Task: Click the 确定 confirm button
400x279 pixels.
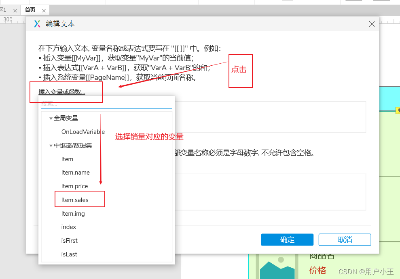Action: click(287, 239)
